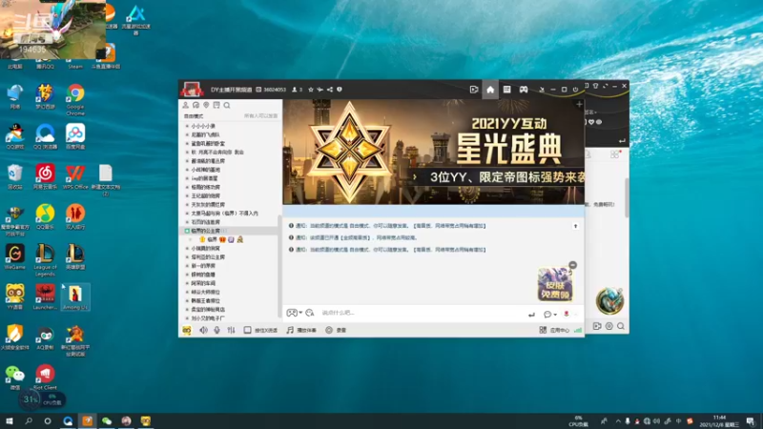Screen dimensions: 763x429
Task: Open the music accompaniment player
Action: point(301,330)
